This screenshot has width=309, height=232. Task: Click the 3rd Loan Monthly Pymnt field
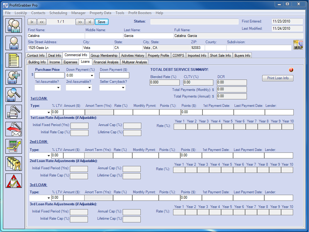click(145, 197)
